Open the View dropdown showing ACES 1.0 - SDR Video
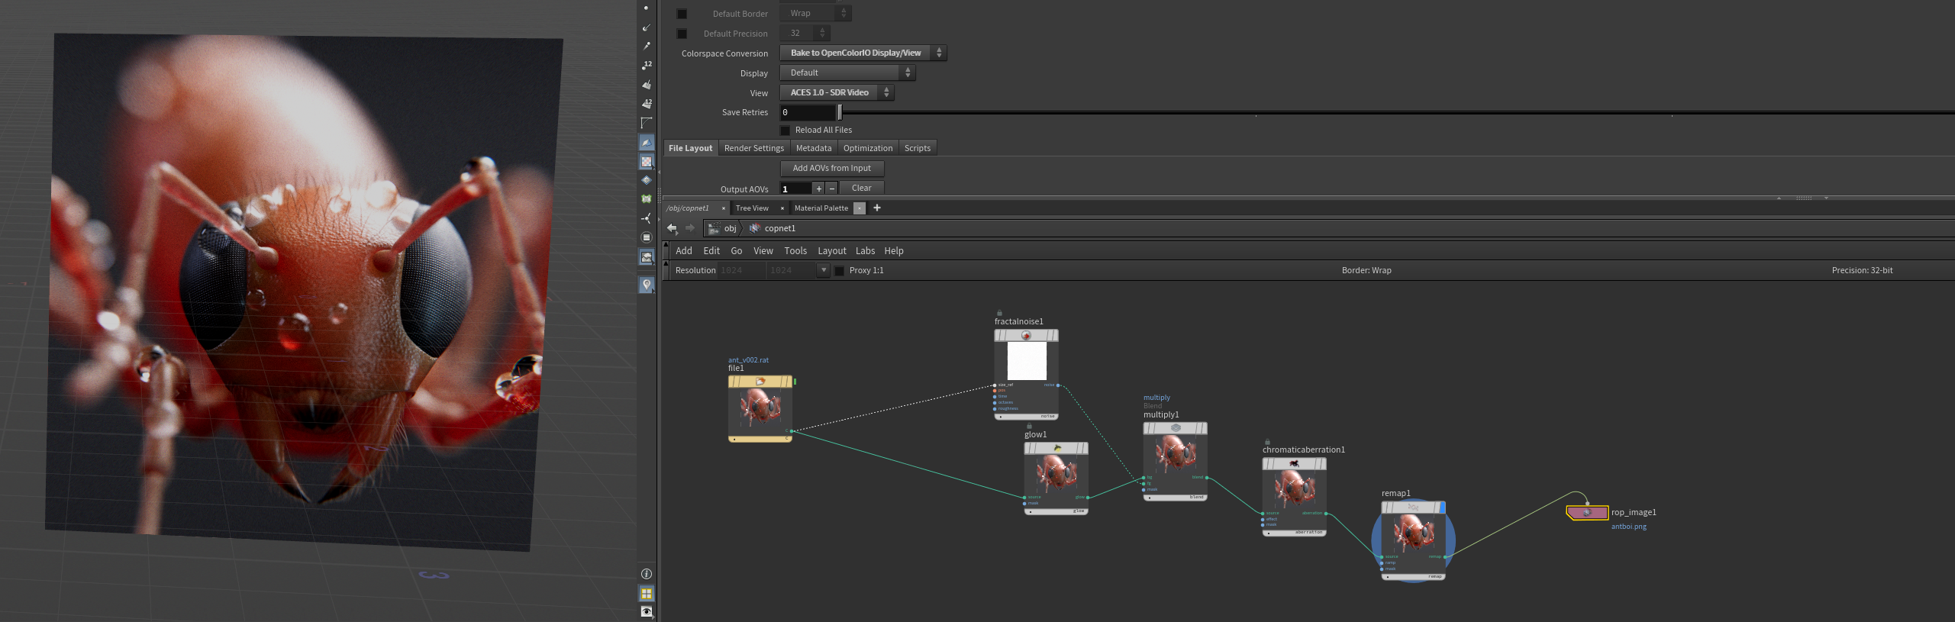 (x=837, y=92)
